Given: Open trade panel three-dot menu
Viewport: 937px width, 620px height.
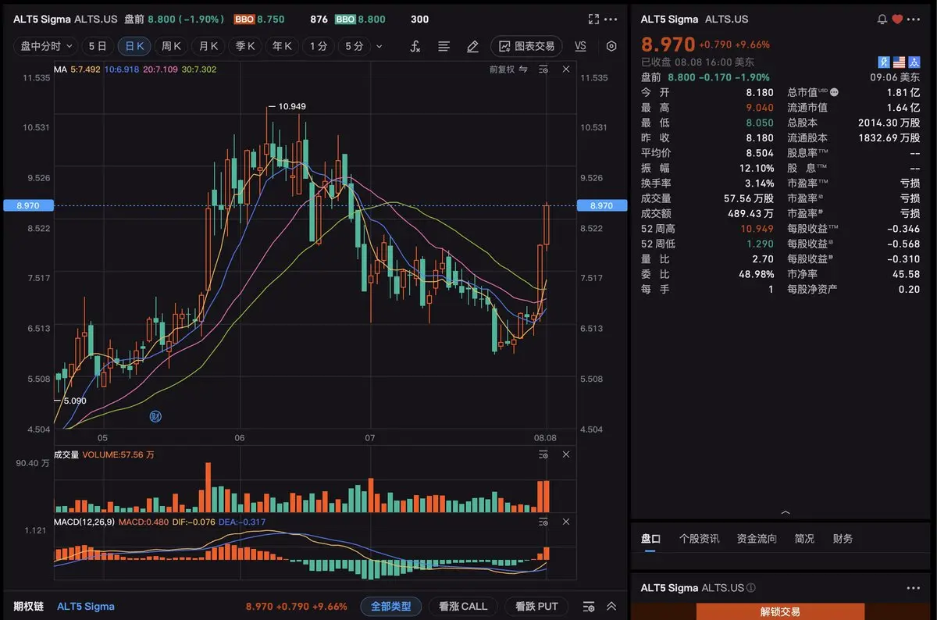Looking at the screenshot, I should pos(914,588).
